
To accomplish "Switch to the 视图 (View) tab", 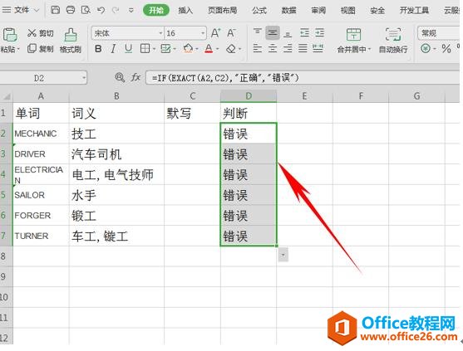I will click(347, 11).
